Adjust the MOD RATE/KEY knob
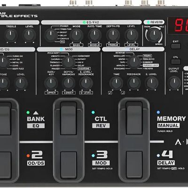The image size is (188, 188). [x=51, y=83]
